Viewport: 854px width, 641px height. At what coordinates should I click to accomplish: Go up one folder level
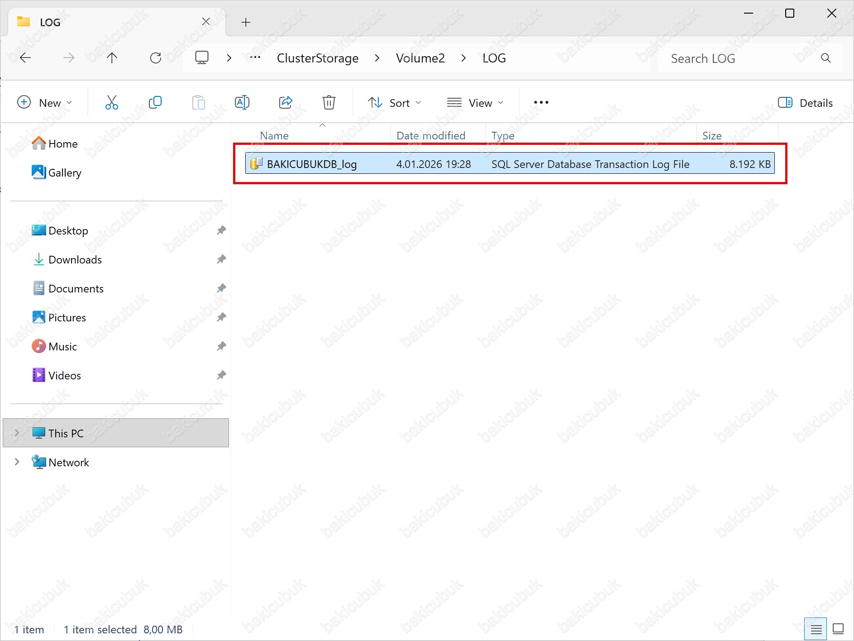(x=112, y=58)
